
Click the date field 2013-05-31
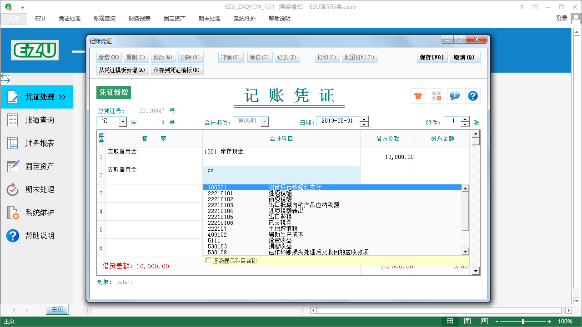point(338,122)
